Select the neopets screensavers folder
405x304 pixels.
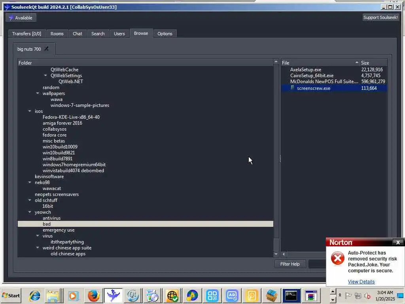click(x=57, y=194)
